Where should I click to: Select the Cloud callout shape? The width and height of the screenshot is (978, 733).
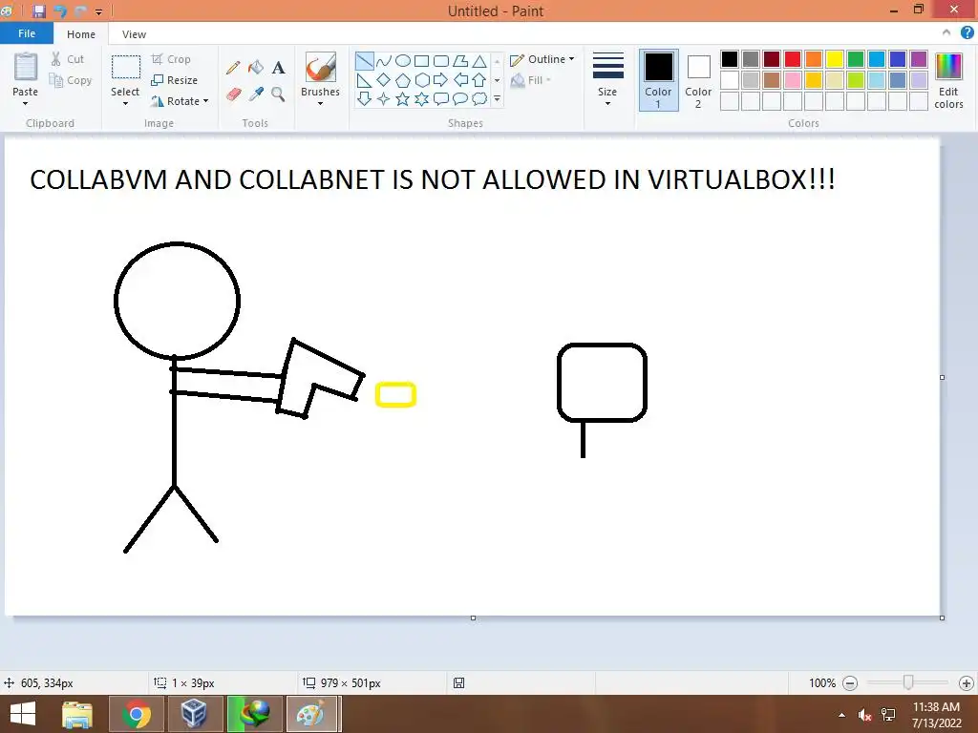point(479,99)
